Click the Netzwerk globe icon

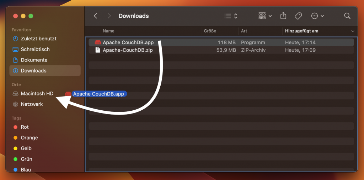tap(15, 104)
